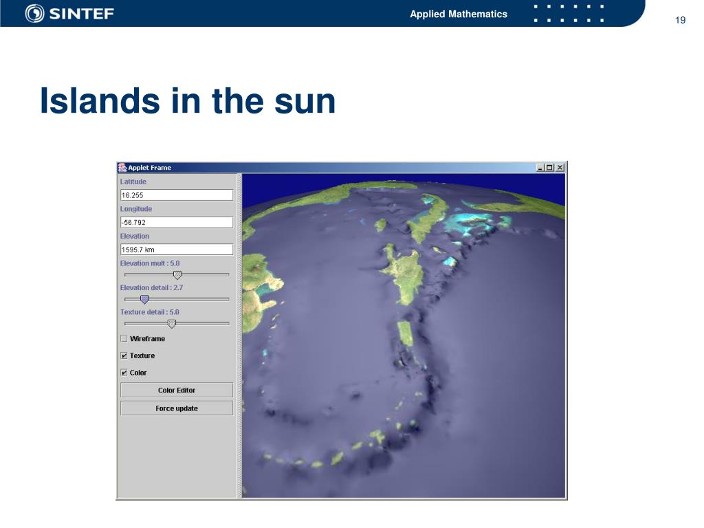Click the 3D globe terrain view
704x528 pixels.
point(403,335)
